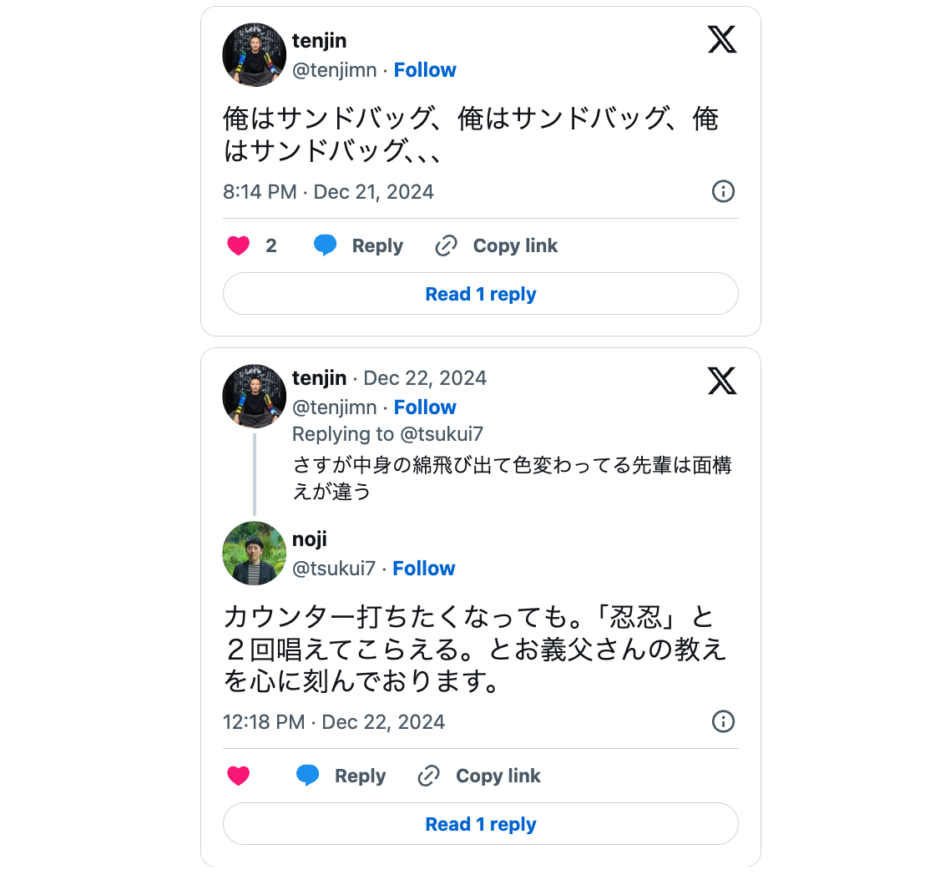Viewport: 950px width, 880px height.
Task: Follow noji (@tsukui7)
Action: click(424, 569)
